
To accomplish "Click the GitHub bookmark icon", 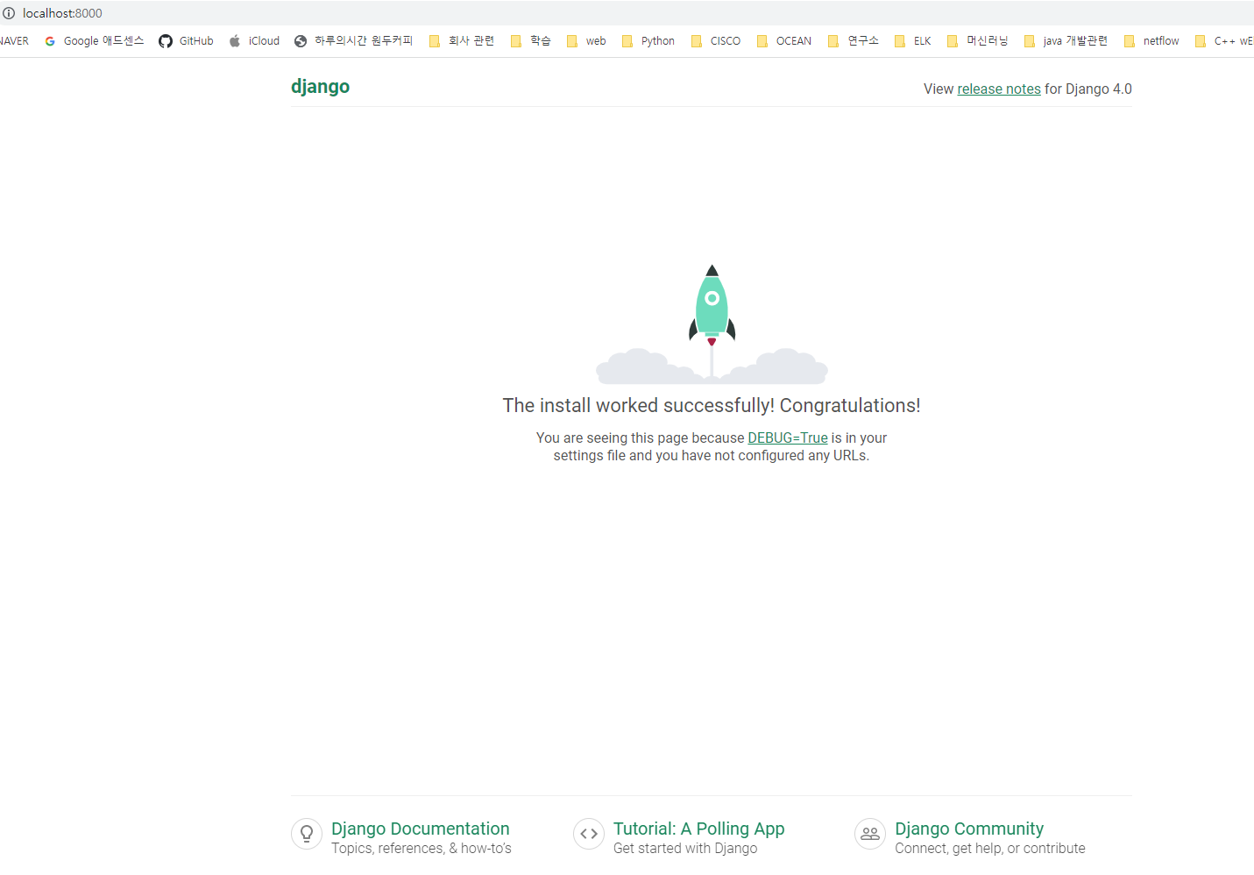I will click(165, 40).
